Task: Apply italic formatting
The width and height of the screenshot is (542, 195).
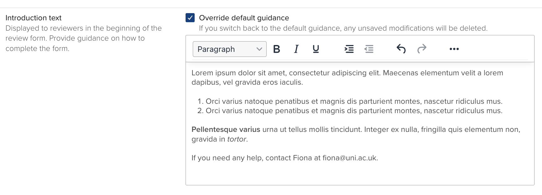Action: [x=296, y=49]
